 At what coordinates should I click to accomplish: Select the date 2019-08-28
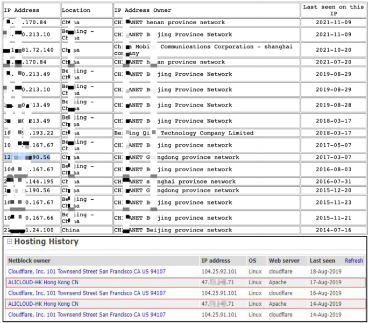coord(333,105)
